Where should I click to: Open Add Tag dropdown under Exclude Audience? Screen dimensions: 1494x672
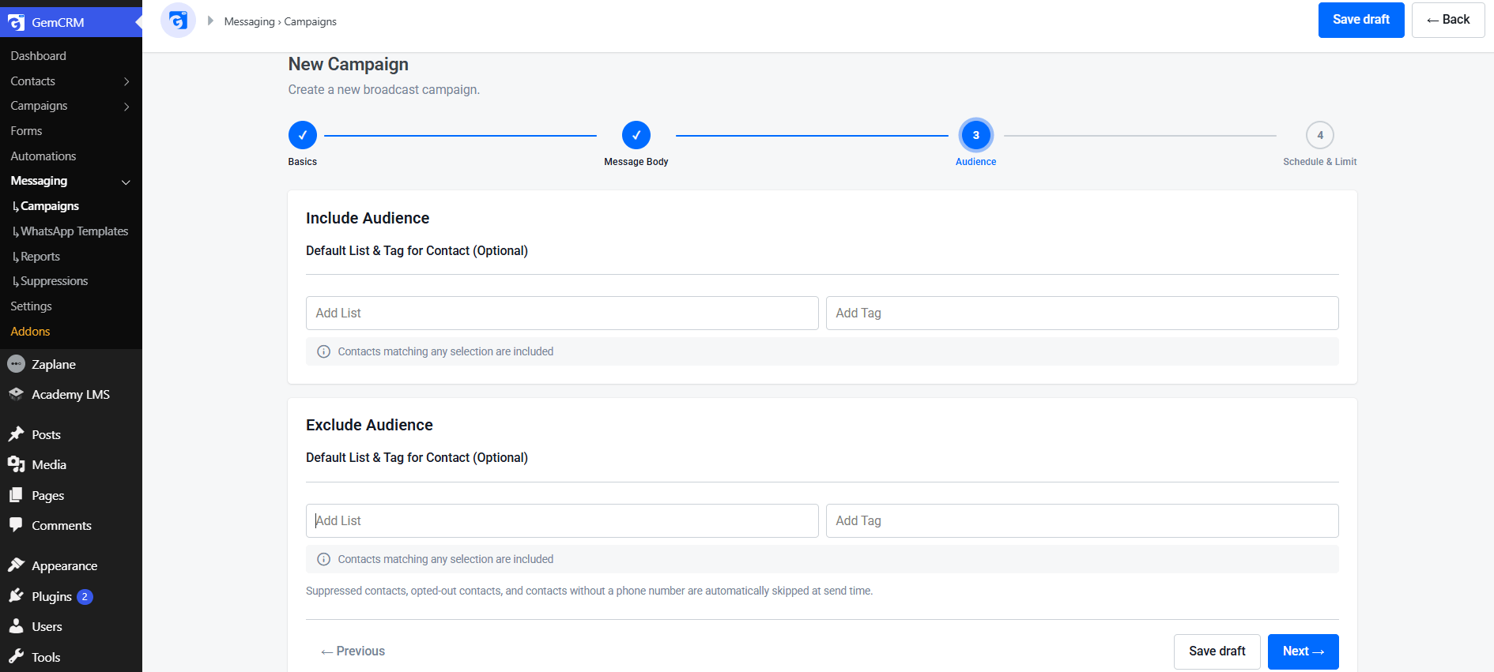click(1082, 520)
